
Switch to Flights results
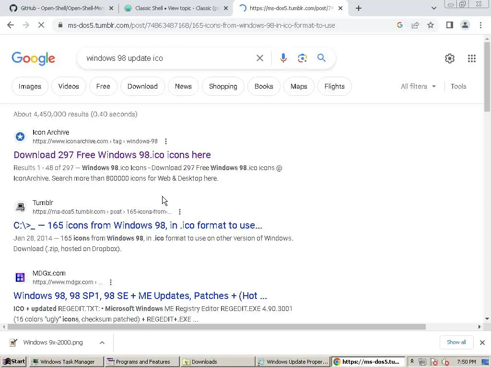click(334, 86)
